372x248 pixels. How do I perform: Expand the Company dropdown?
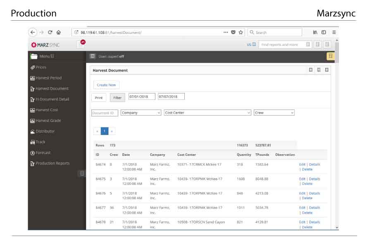(141, 112)
